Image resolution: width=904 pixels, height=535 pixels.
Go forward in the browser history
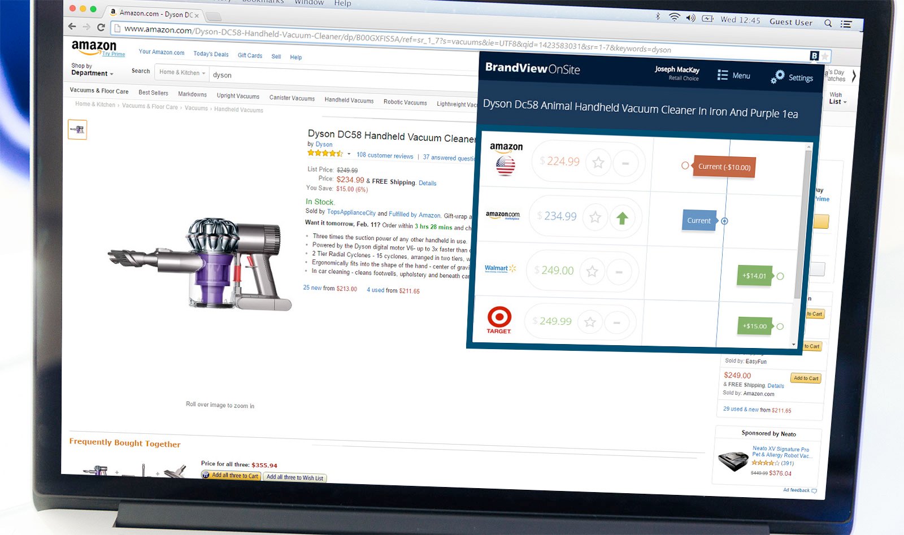(86, 27)
